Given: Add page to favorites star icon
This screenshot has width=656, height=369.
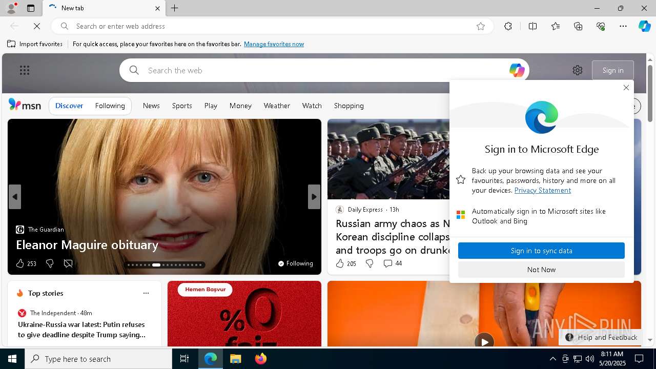Looking at the screenshot, I should 480,26.
